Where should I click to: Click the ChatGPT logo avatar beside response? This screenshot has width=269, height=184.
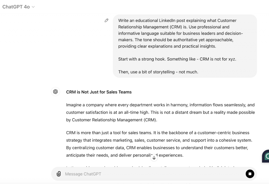pos(55,92)
